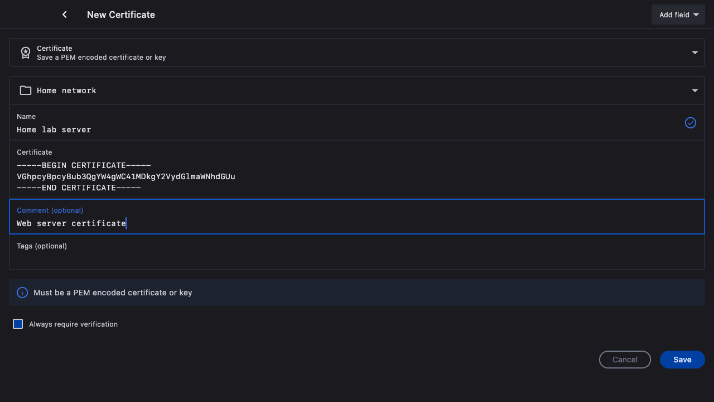Image resolution: width=714 pixels, height=402 pixels.
Task: Click the Name field with Home lab server
Action: tap(335, 130)
